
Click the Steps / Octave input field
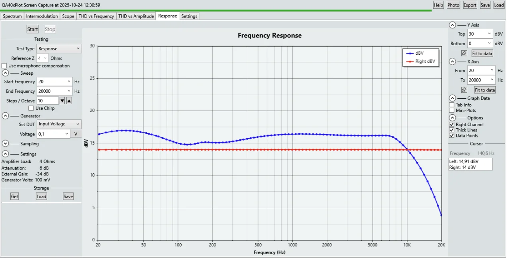[48, 101]
